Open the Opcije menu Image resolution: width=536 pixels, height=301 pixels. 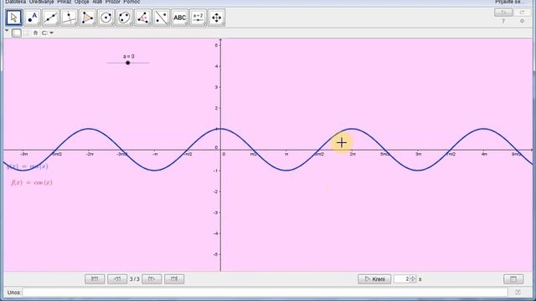82,2
